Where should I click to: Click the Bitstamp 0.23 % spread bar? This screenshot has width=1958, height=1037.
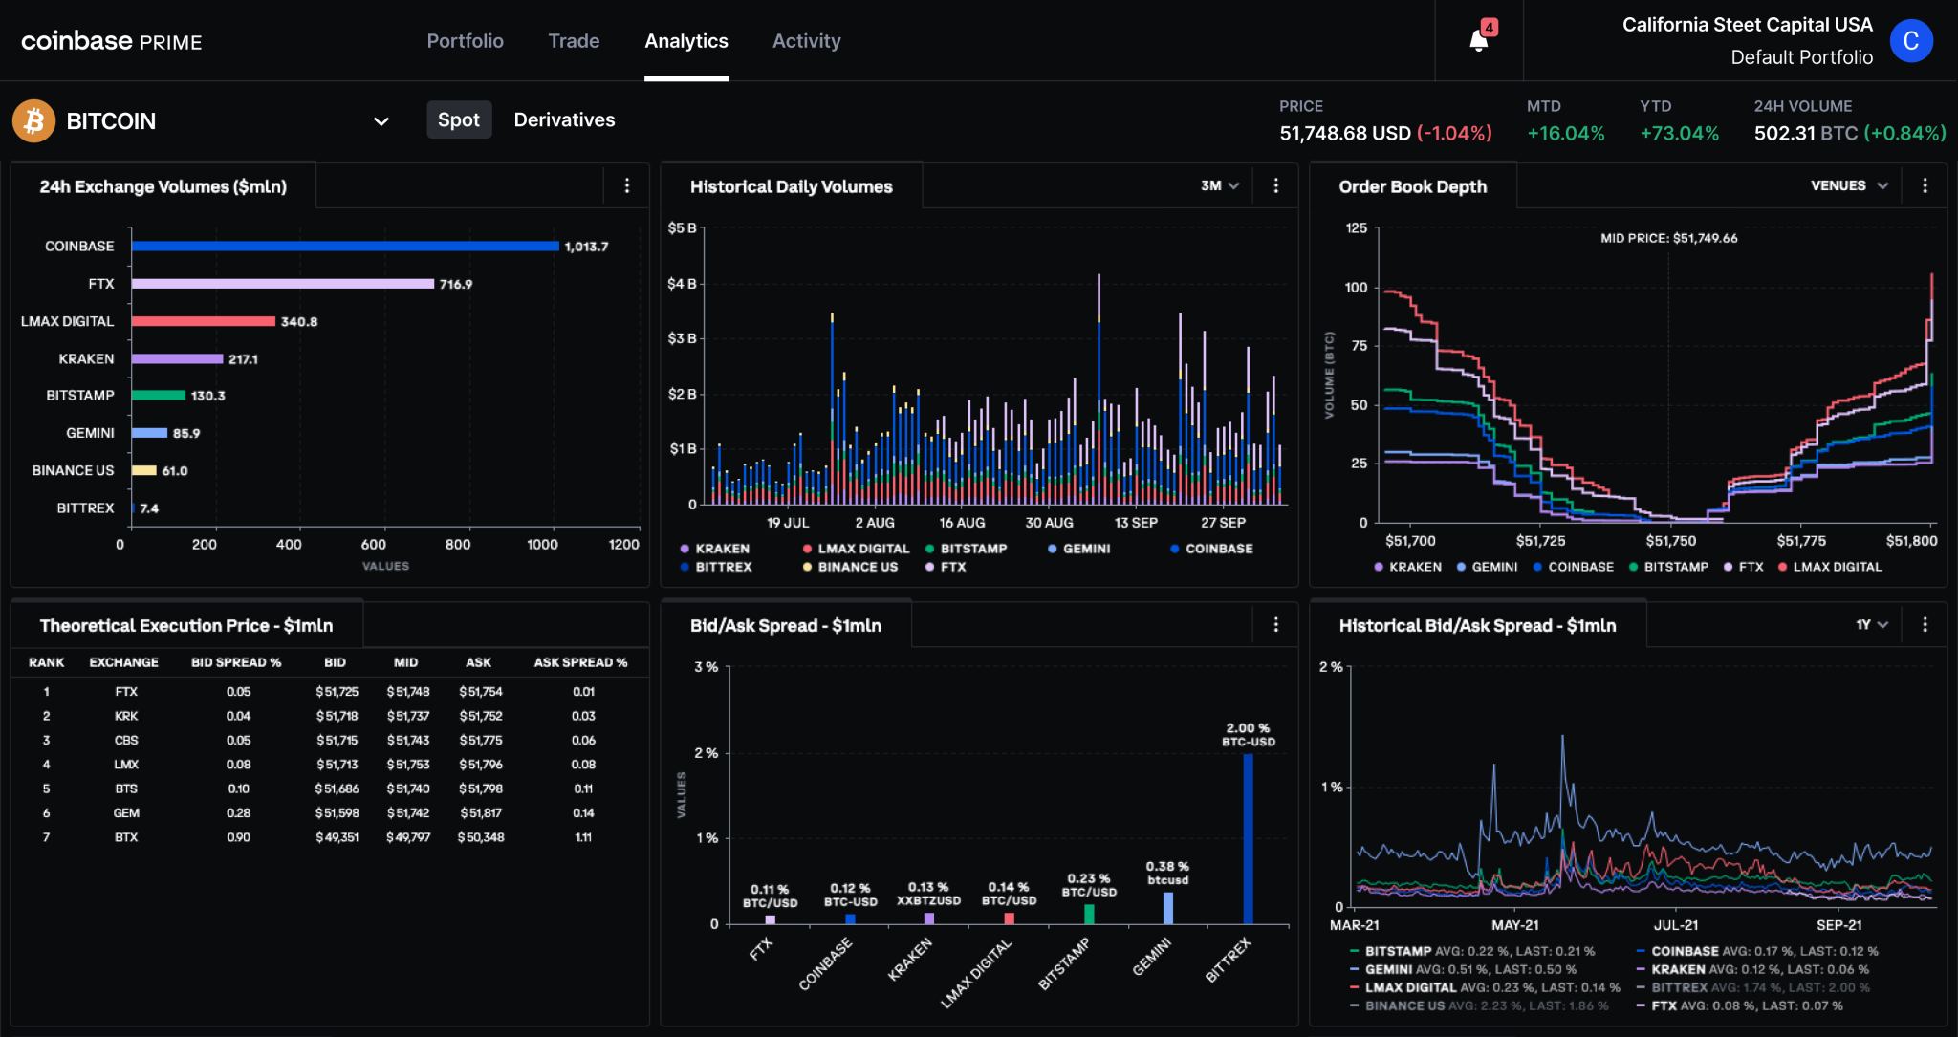[1089, 915]
